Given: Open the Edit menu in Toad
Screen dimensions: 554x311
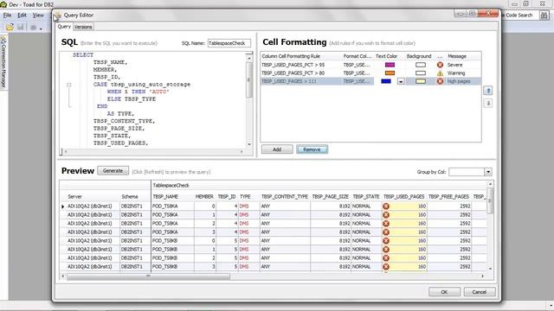Looking at the screenshot, I should tap(22, 16).
